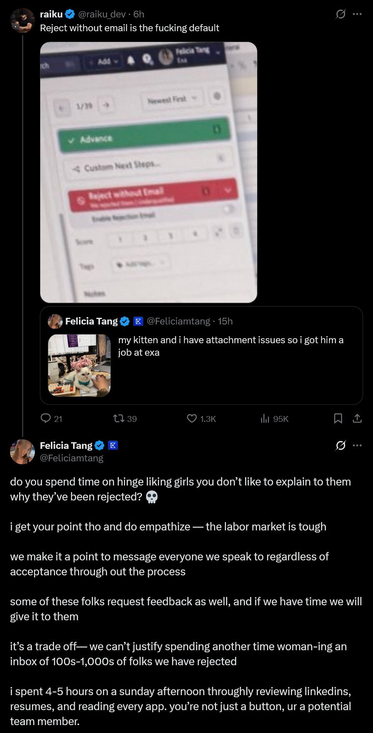The width and height of the screenshot is (373, 733).
Task: Click Felicia Tang's affiliation badge in reply
Action: pos(113,446)
